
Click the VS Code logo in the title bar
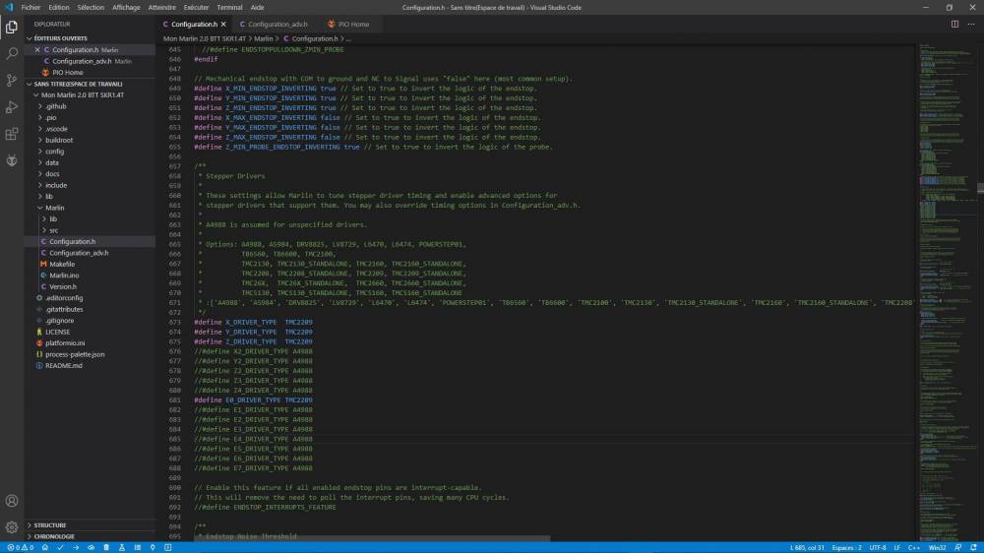pyautogui.click(x=9, y=8)
